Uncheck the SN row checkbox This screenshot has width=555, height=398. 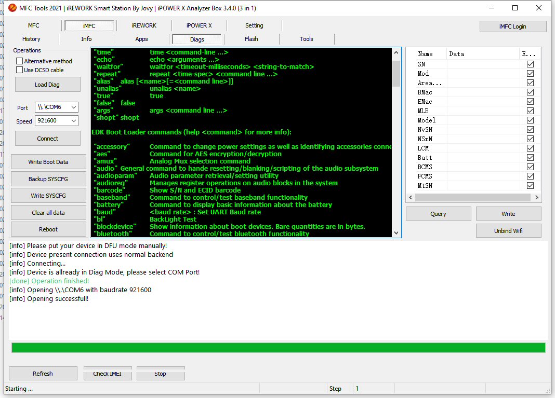(530, 64)
